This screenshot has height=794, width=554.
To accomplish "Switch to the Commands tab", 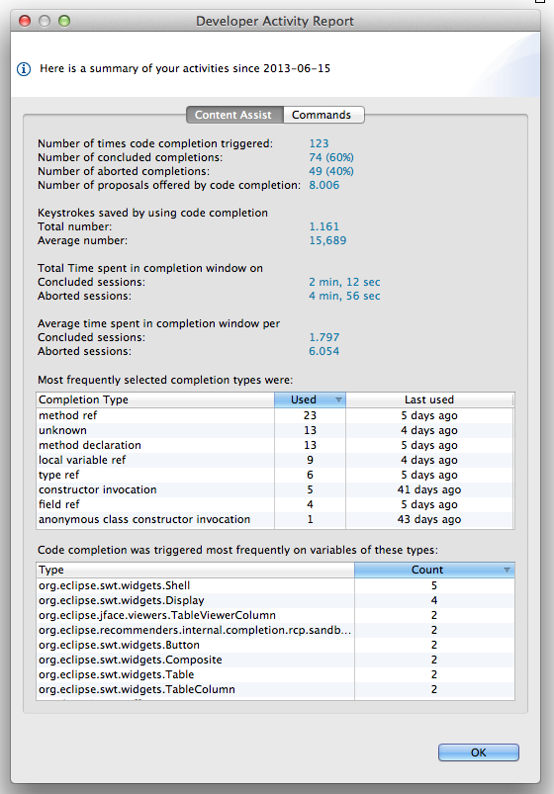I will point(323,115).
